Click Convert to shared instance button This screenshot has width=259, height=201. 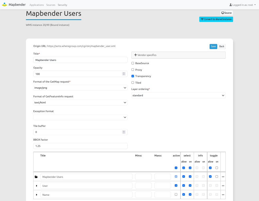pos(216,19)
